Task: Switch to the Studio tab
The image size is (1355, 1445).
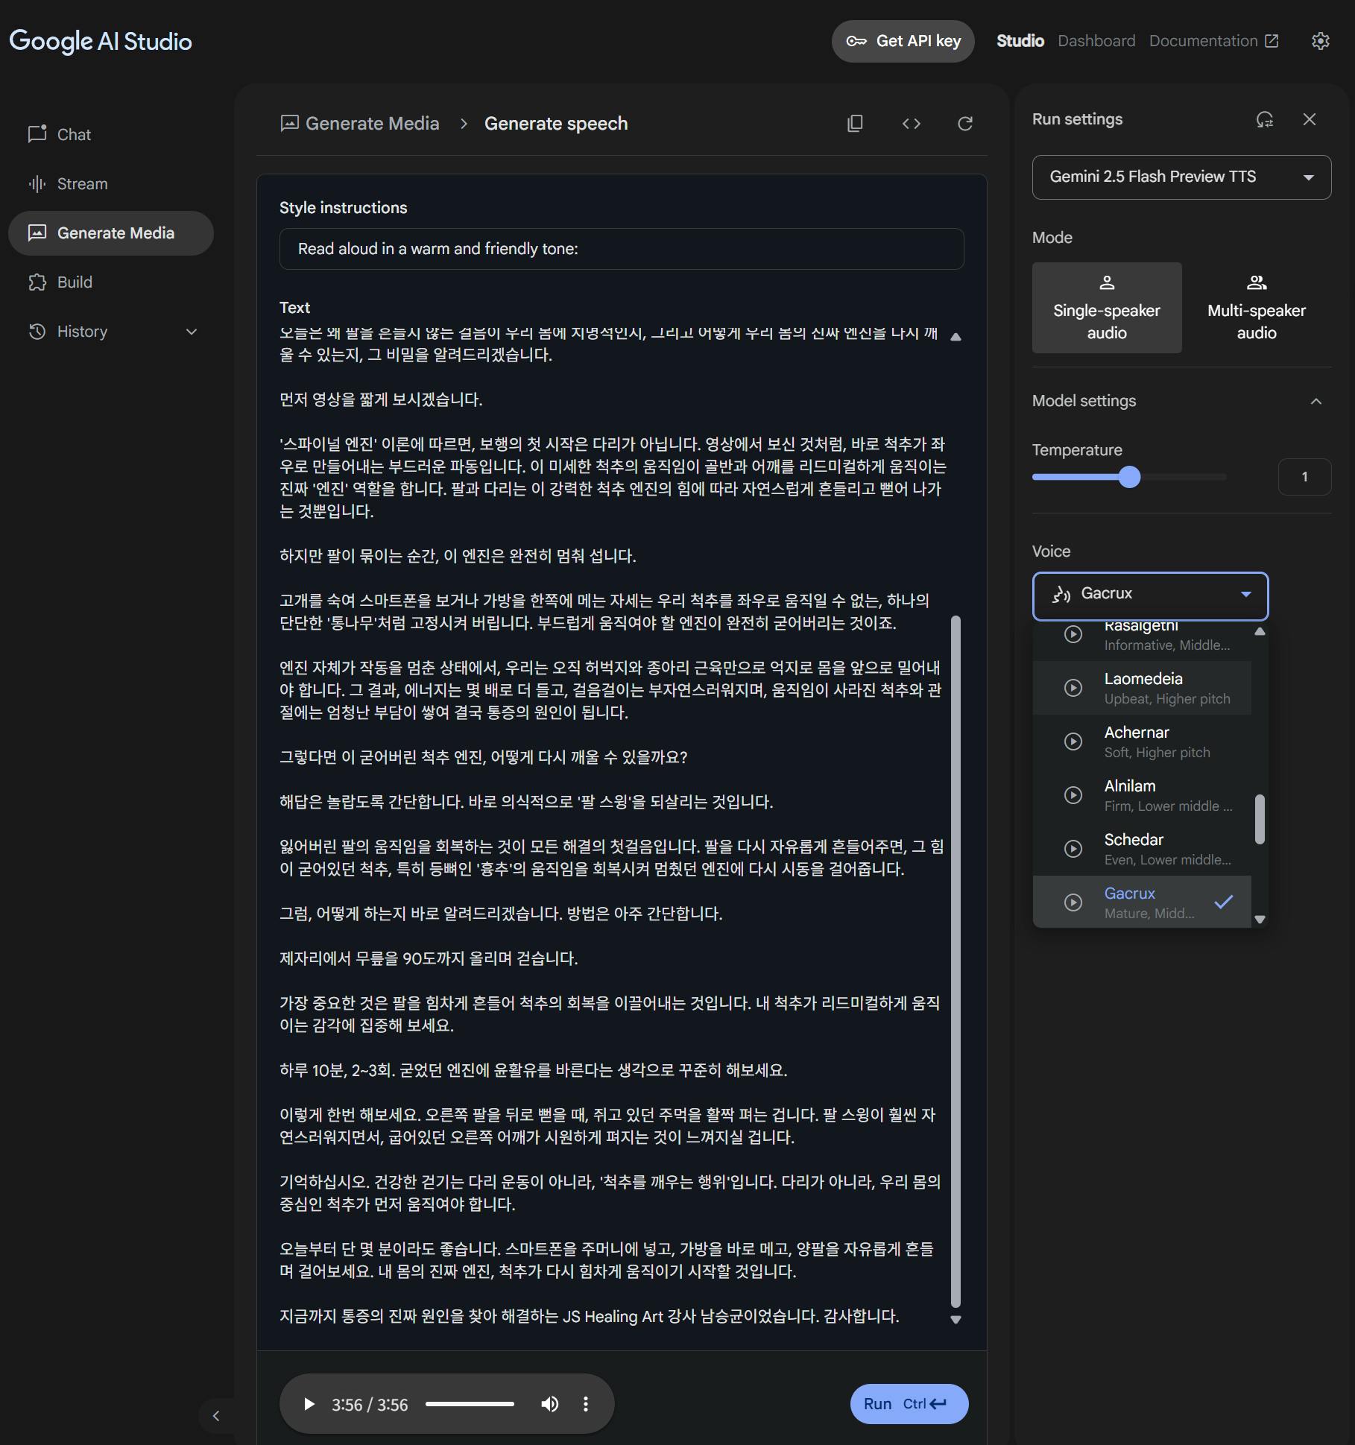Action: [1020, 41]
